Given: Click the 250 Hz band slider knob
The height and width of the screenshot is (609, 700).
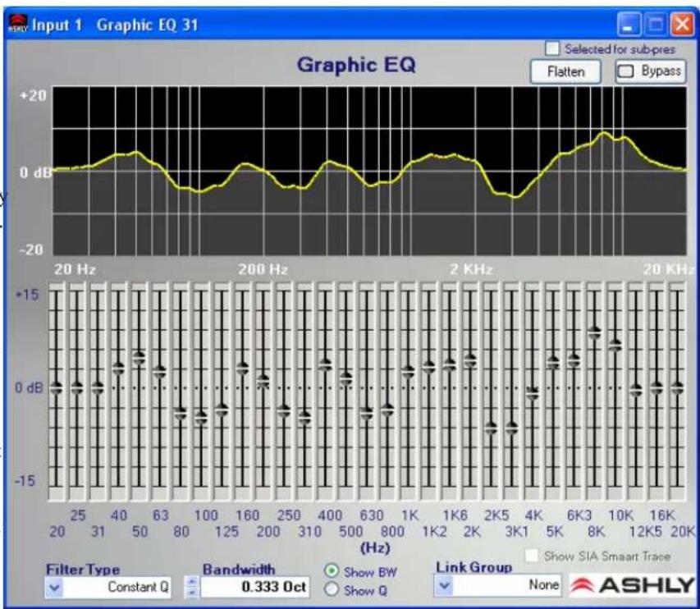Looking at the screenshot, I should coord(284,410).
